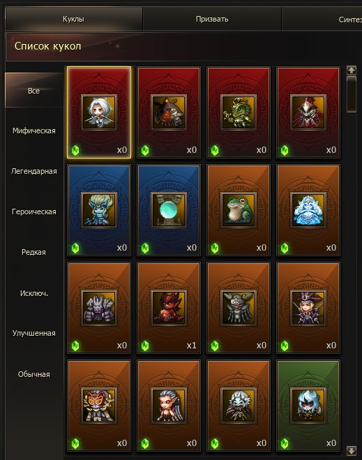The width and height of the screenshot is (362, 460).
Task: Select the masked jester doll card
Action: coord(99,406)
